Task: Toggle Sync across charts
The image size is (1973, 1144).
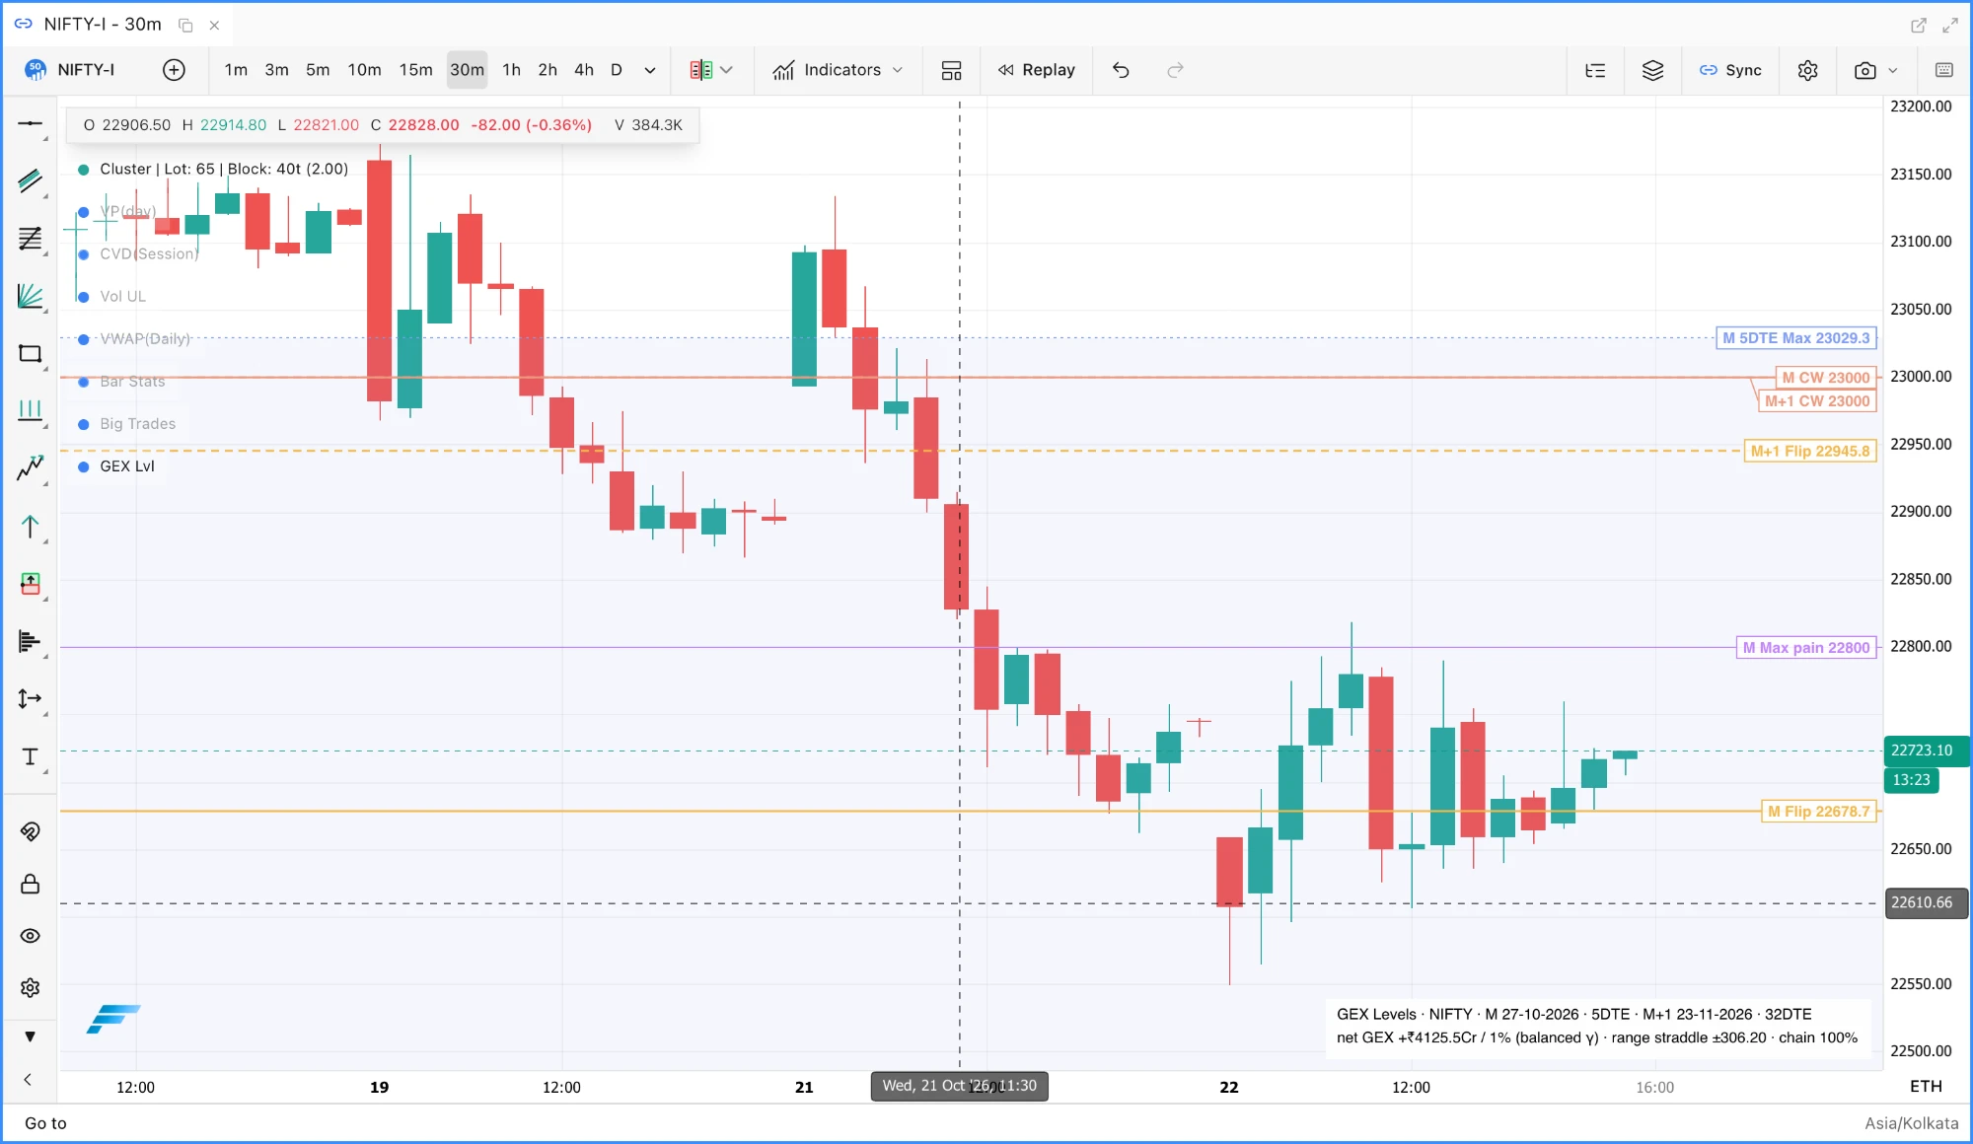Action: pos(1730,70)
